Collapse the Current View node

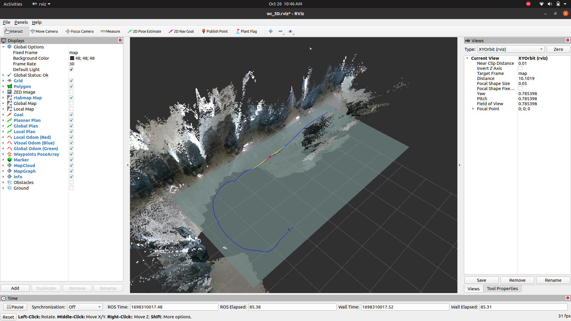tap(468, 58)
